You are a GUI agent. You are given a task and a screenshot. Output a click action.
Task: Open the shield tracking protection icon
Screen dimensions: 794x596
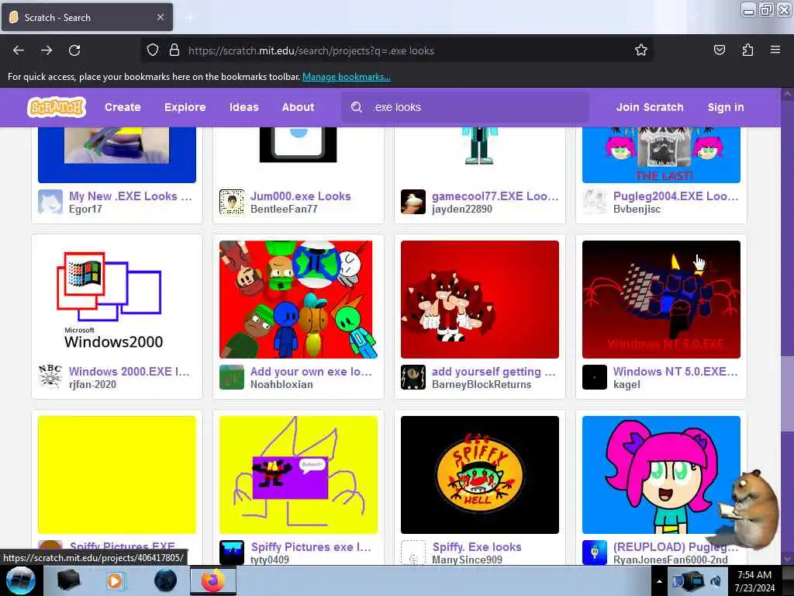coord(153,50)
